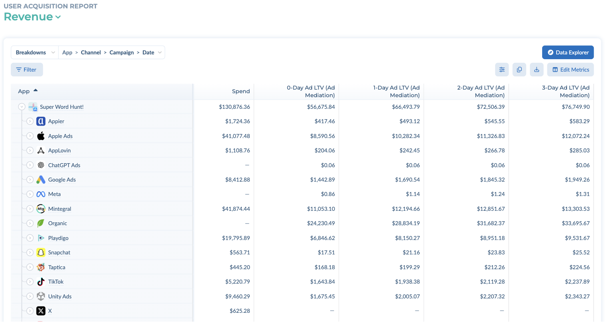Screen dimensions: 605x322
Task: Click the 3-Day Ad LTV column header
Action: (565, 91)
